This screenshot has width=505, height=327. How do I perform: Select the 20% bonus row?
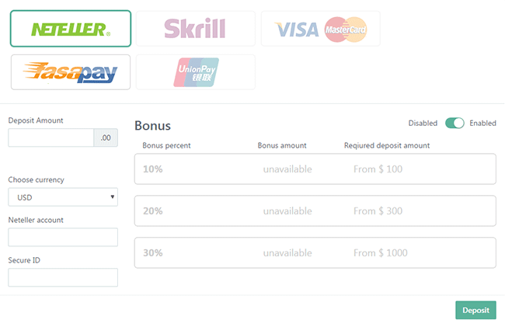coord(315,210)
